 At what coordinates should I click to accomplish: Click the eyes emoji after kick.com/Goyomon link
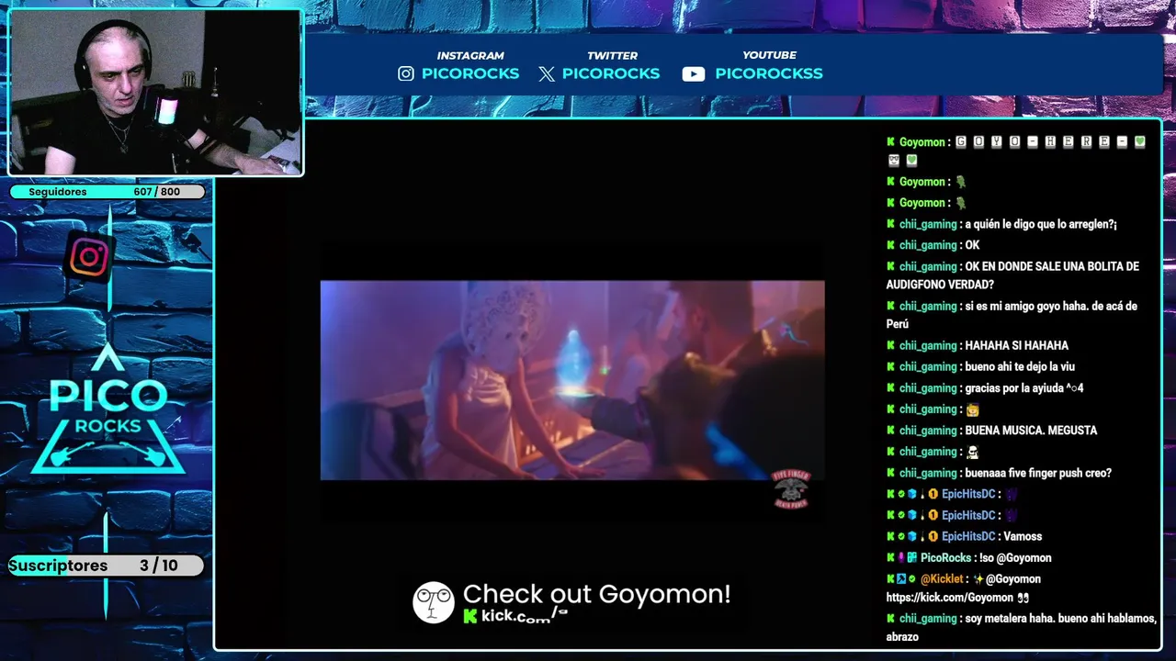point(1023,598)
